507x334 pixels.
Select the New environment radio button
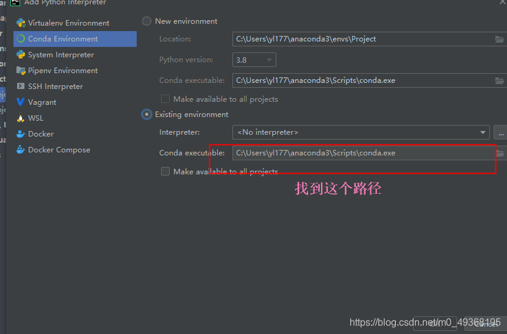pos(146,21)
